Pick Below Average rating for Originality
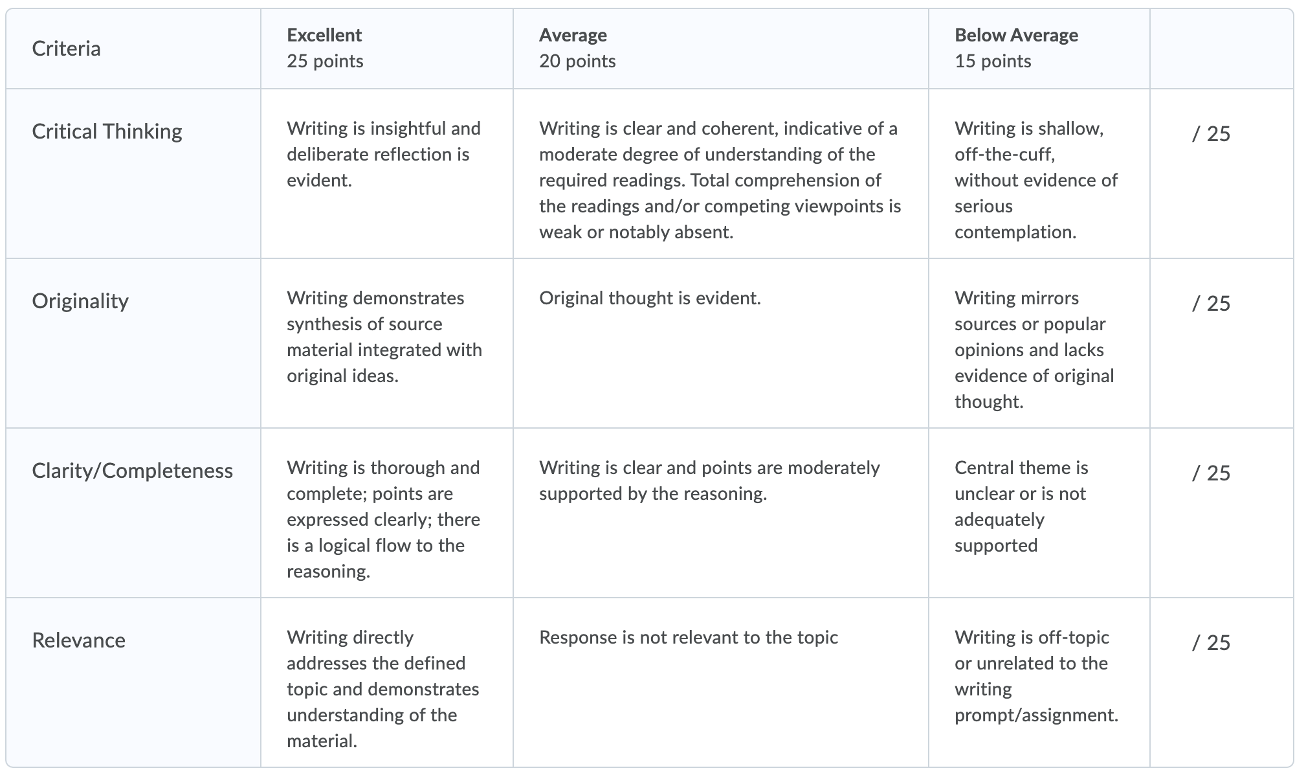The image size is (1306, 777). tap(1039, 343)
